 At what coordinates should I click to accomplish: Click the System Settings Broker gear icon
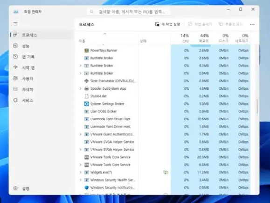[x=86, y=104]
